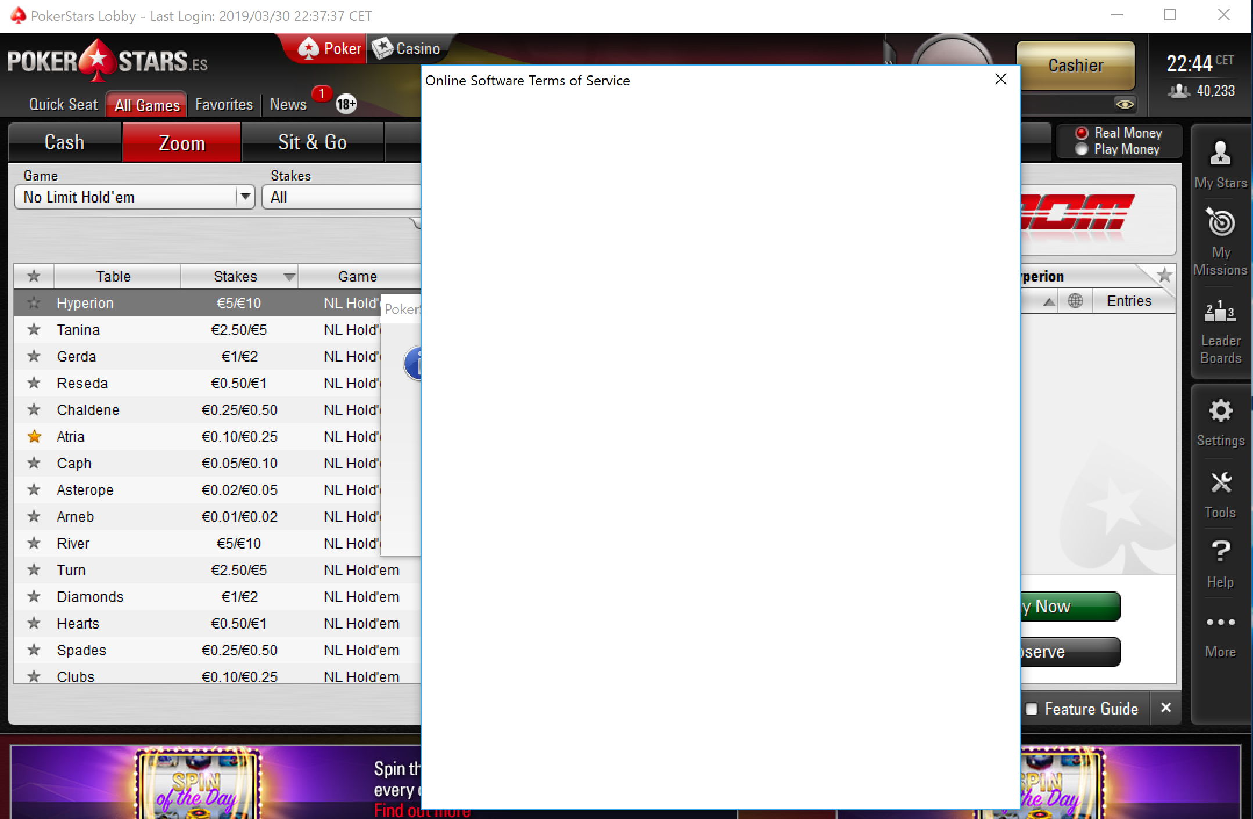Close the Terms of Service dialog
This screenshot has height=819, width=1253.
[1001, 80]
